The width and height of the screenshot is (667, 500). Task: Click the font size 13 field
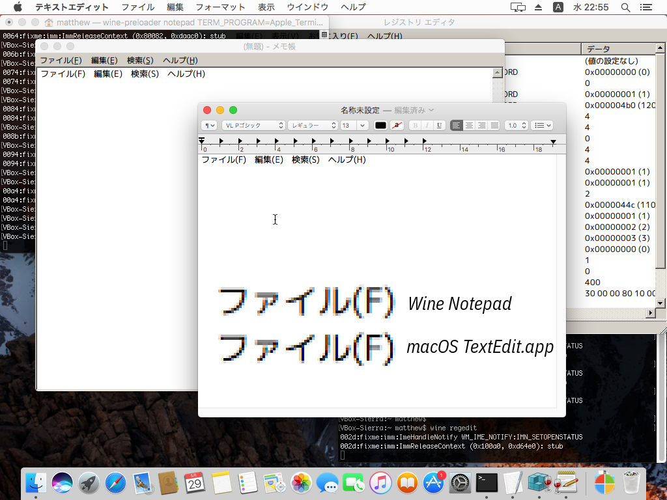pyautogui.click(x=348, y=126)
